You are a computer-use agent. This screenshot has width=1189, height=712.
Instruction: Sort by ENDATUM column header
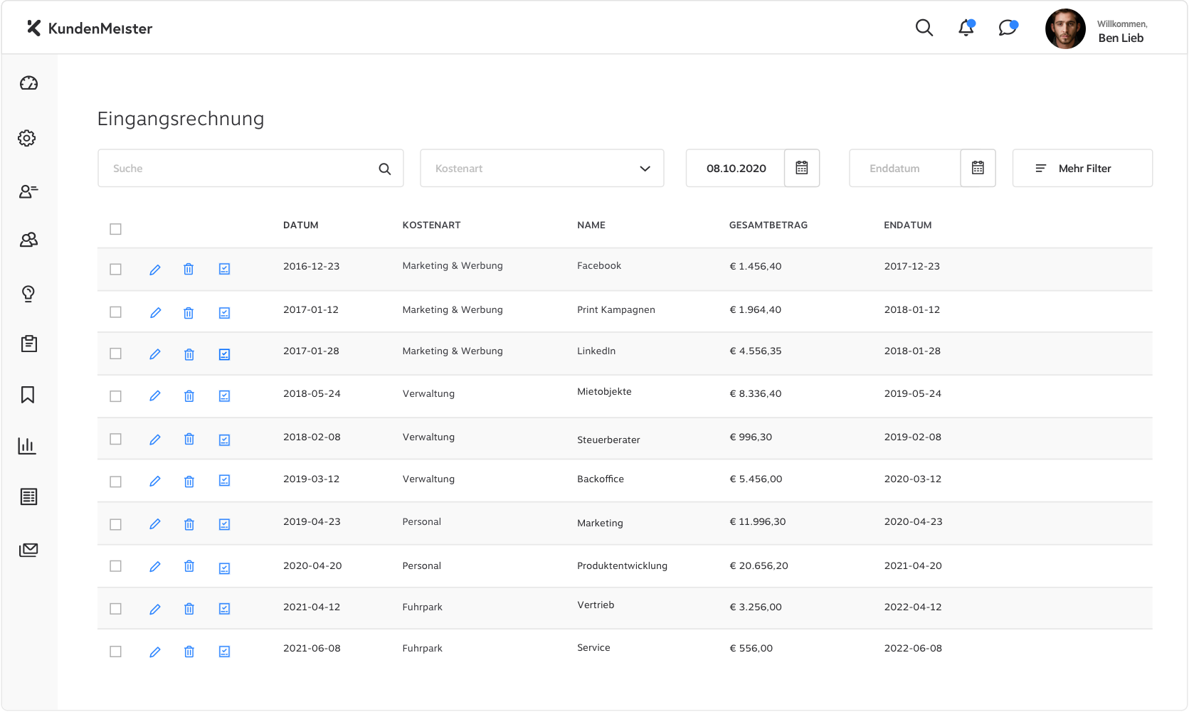908,225
